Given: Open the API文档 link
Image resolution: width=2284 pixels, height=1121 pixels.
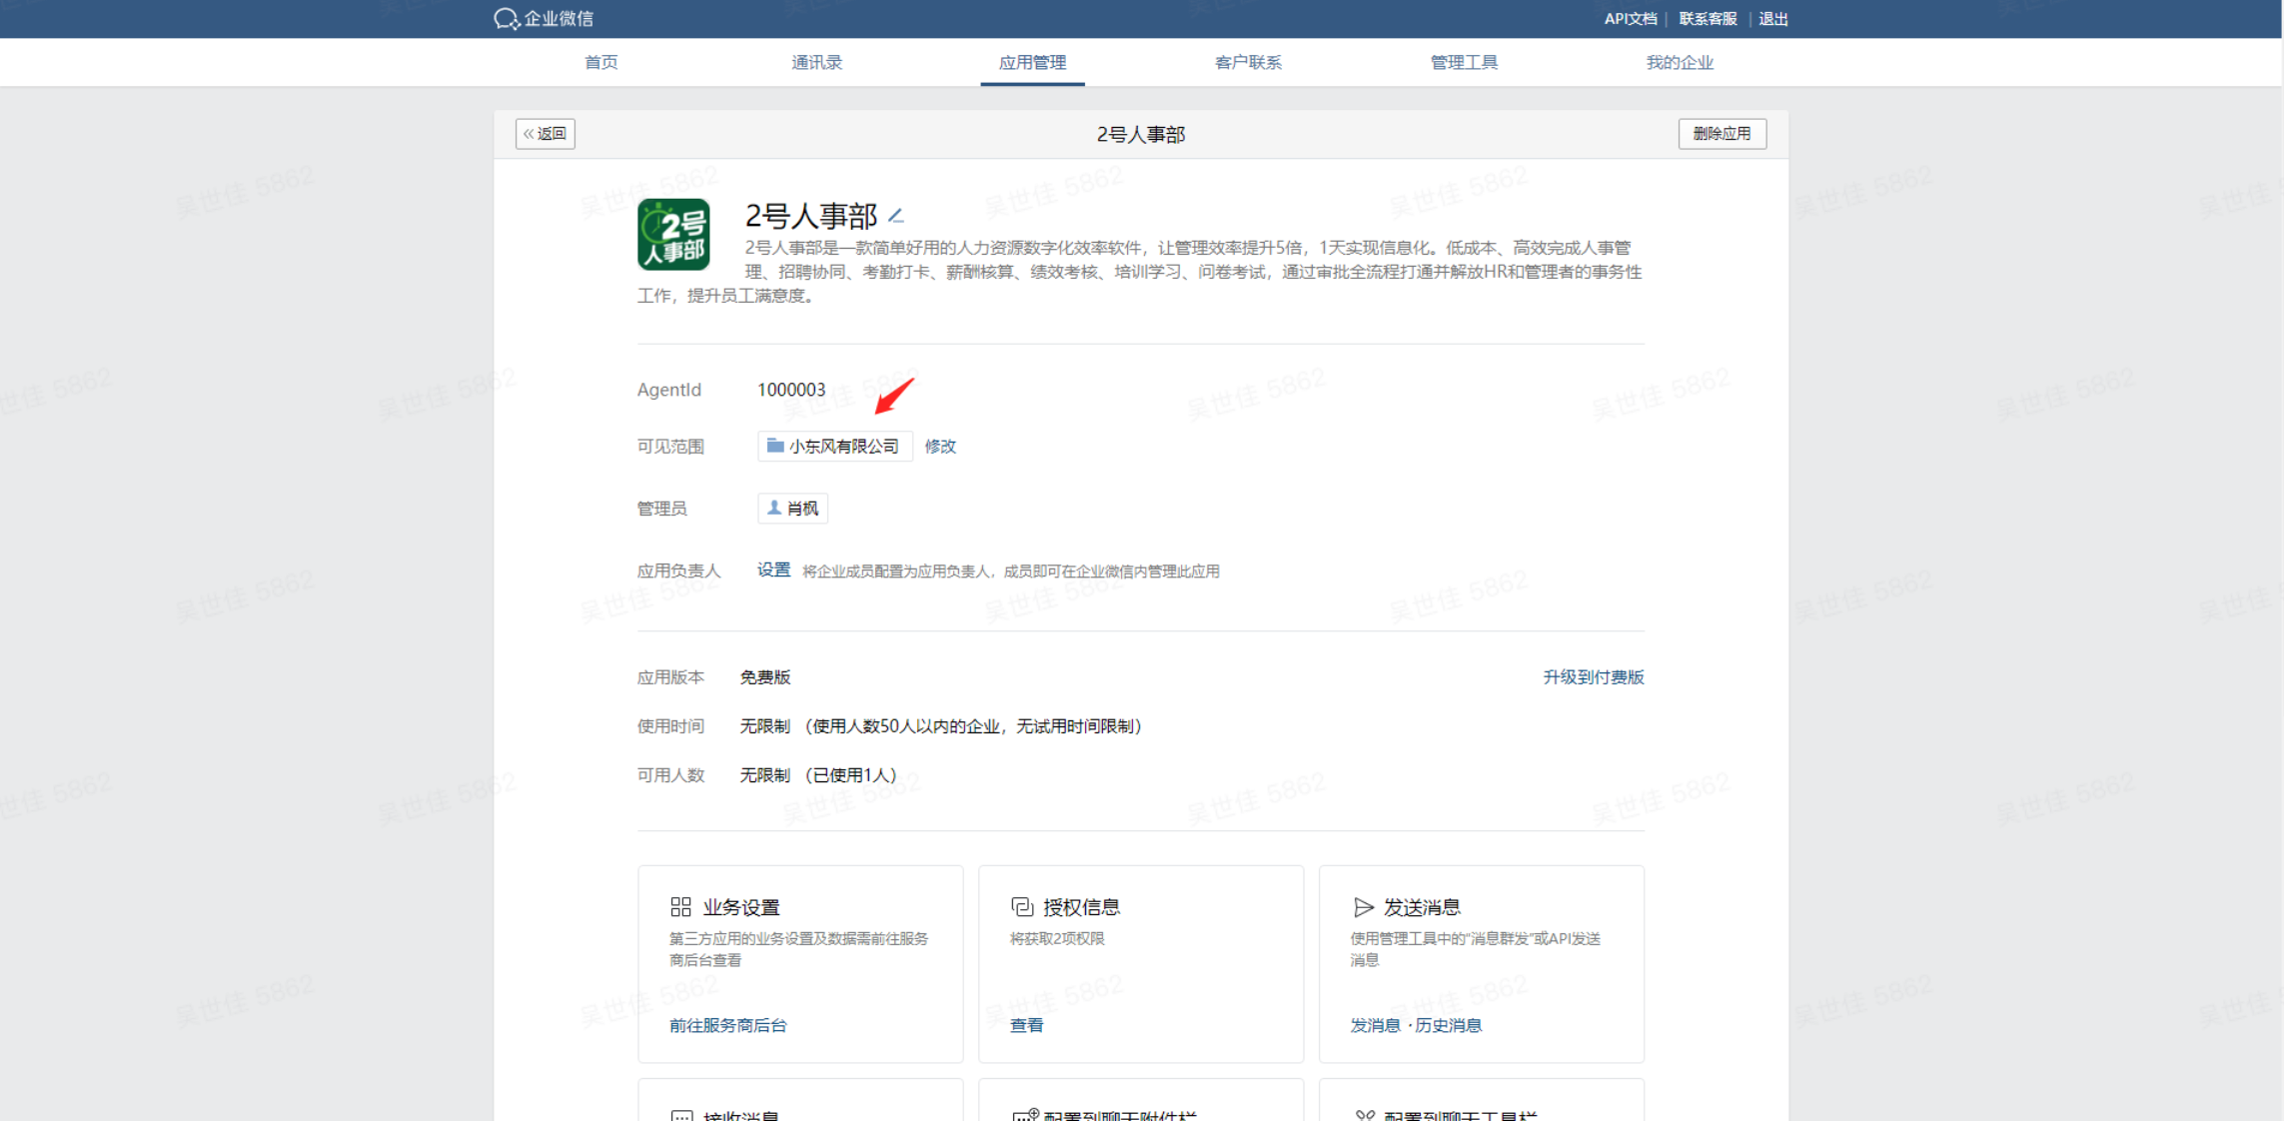Looking at the screenshot, I should tap(1630, 19).
